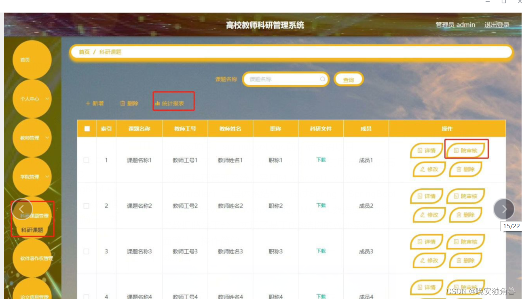Check the checkbox for row 1
522x299 pixels.
click(87, 160)
